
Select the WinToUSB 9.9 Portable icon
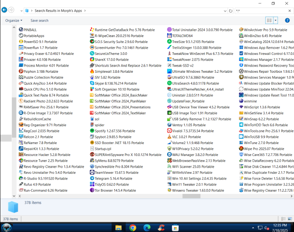(x=241, y=137)
